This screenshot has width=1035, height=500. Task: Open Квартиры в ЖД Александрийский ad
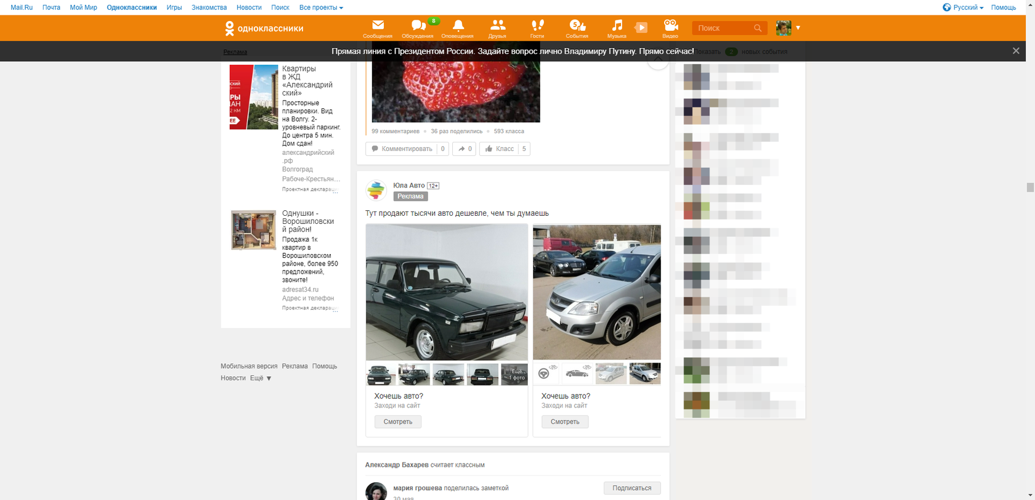[x=307, y=81]
